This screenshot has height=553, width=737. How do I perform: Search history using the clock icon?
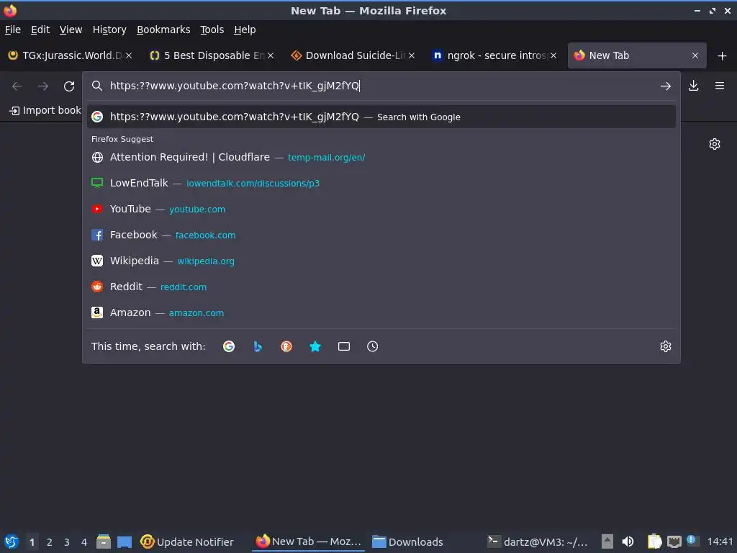pyautogui.click(x=372, y=346)
